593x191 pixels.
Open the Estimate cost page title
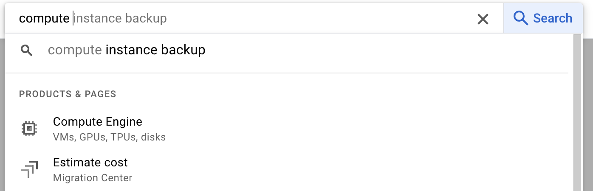click(x=90, y=163)
